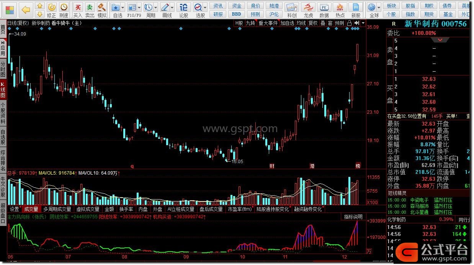Click the 叠 overlay chart button
Image resolution: width=474 pixels, height=265 pixels.
coord(323,23)
